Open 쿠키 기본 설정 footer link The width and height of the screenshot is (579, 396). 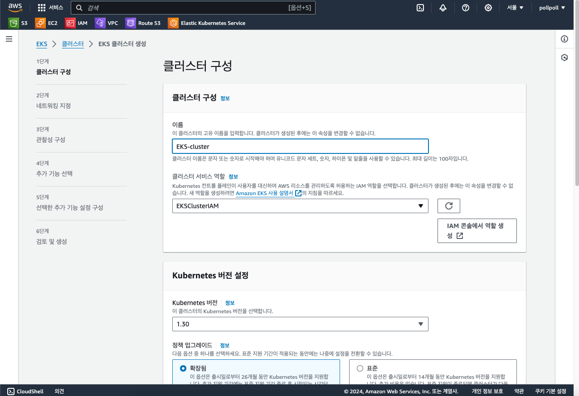pyautogui.click(x=551, y=391)
